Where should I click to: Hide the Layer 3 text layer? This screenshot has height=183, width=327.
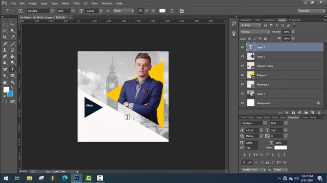tap(242, 47)
